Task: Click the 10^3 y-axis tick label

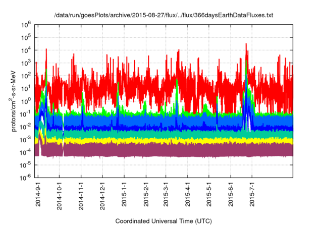Action: 26,63
